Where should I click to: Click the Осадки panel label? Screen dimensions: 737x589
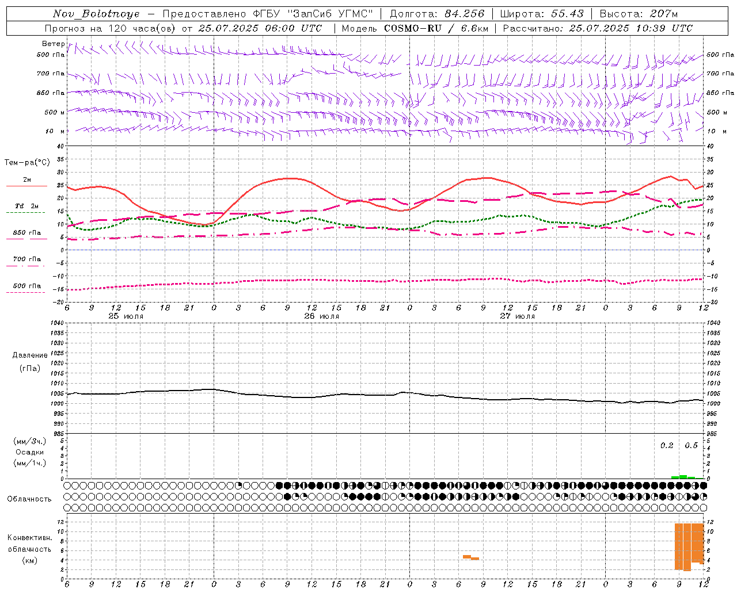pos(30,452)
